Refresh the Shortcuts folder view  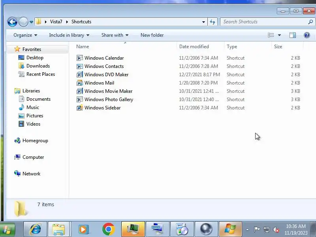[x=213, y=22]
